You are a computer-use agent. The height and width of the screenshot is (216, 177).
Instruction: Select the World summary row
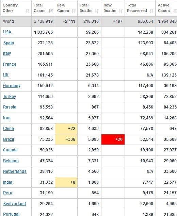(88, 21)
